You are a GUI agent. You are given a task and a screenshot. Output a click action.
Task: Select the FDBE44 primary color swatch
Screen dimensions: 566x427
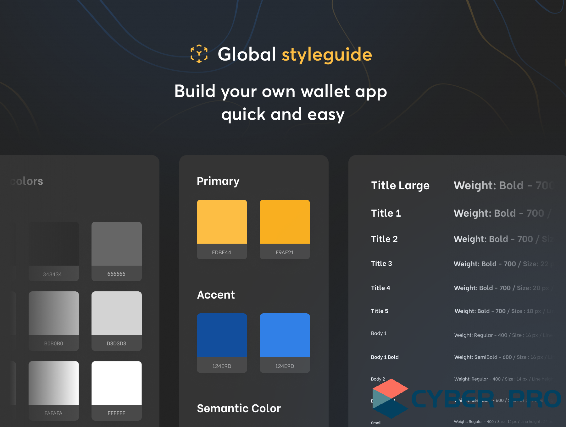222,222
